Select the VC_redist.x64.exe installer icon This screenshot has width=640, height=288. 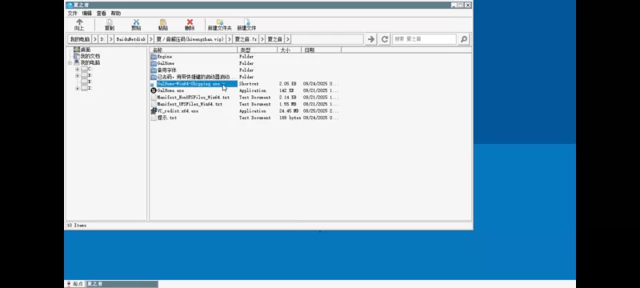(x=154, y=111)
